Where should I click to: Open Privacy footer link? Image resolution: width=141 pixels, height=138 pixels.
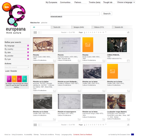(57, 134)
